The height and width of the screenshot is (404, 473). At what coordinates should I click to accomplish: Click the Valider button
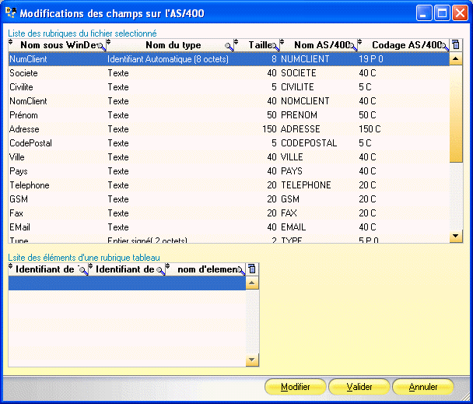359,387
